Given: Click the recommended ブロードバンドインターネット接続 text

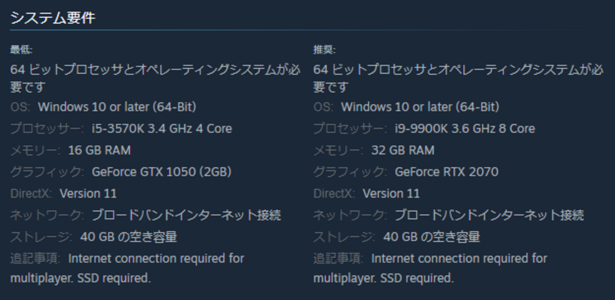Looking at the screenshot, I should (x=489, y=215).
